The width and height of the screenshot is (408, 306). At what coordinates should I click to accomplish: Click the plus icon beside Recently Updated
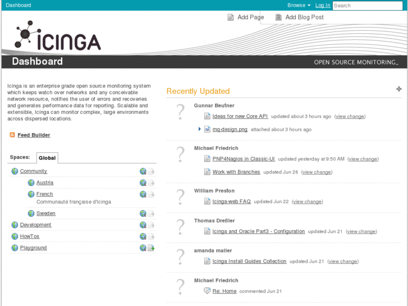(398, 89)
